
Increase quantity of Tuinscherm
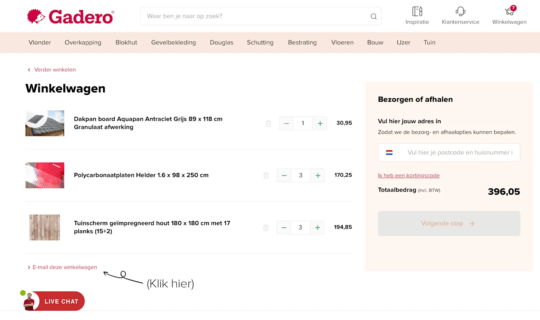click(317, 228)
